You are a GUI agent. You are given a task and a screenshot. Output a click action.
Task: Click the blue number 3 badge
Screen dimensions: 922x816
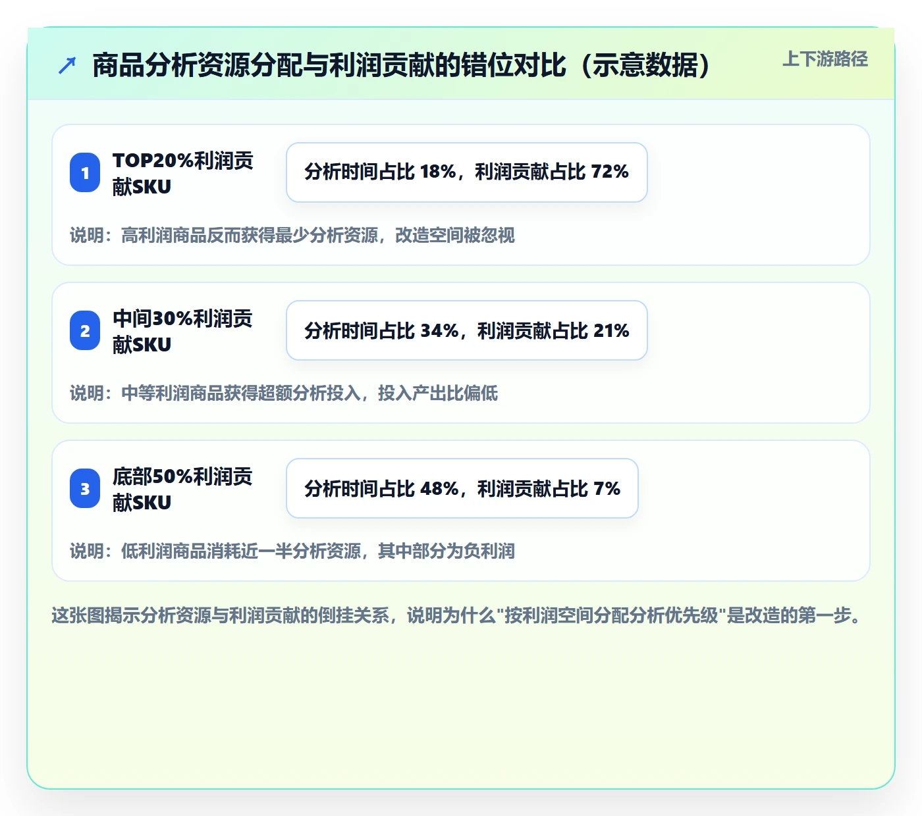tap(85, 489)
